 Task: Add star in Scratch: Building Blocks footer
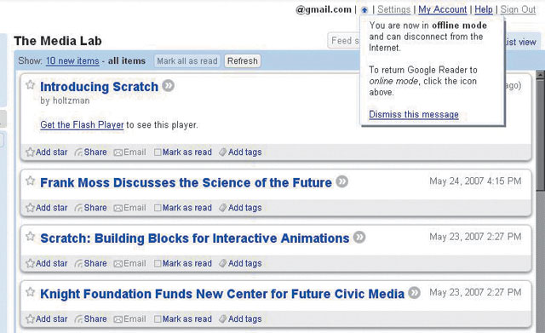click(47, 263)
